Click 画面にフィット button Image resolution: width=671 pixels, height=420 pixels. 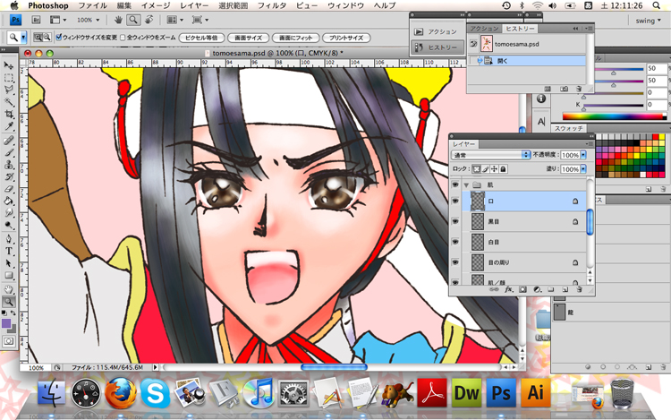tap(295, 38)
